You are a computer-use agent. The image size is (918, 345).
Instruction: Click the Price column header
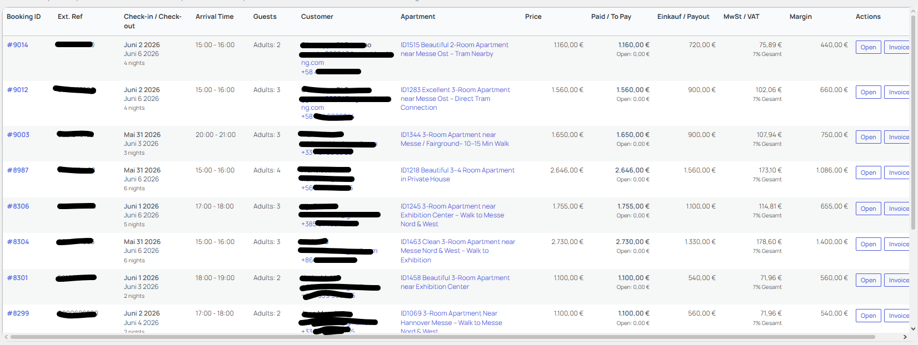(533, 17)
